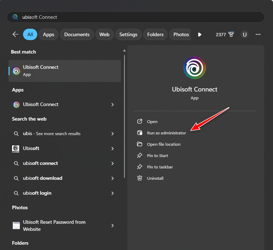Expand the Ubisoft Connect app entry chevron
The height and width of the screenshot is (250, 273).
click(112, 105)
